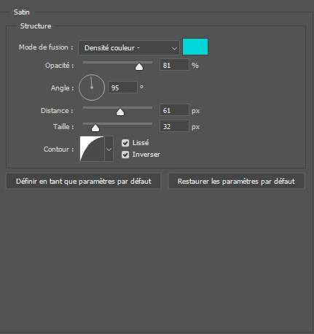Expand the Contour preset picker arrow
This screenshot has width=314, height=334.
109,149
